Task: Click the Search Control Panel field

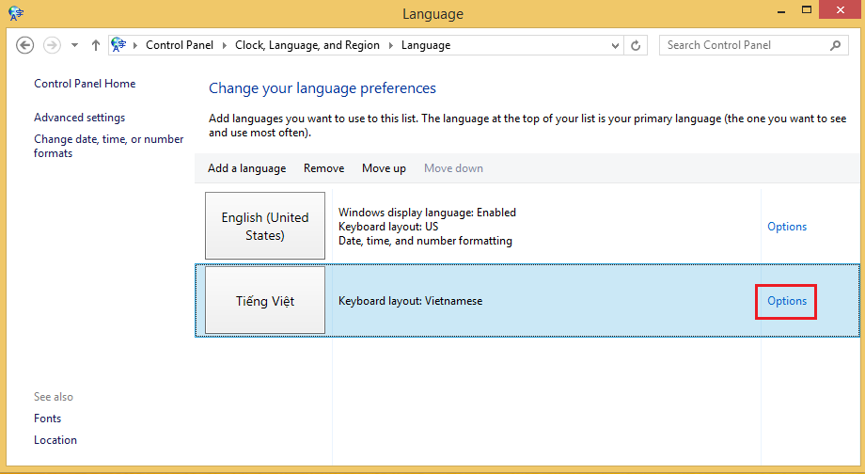Action: click(x=743, y=45)
